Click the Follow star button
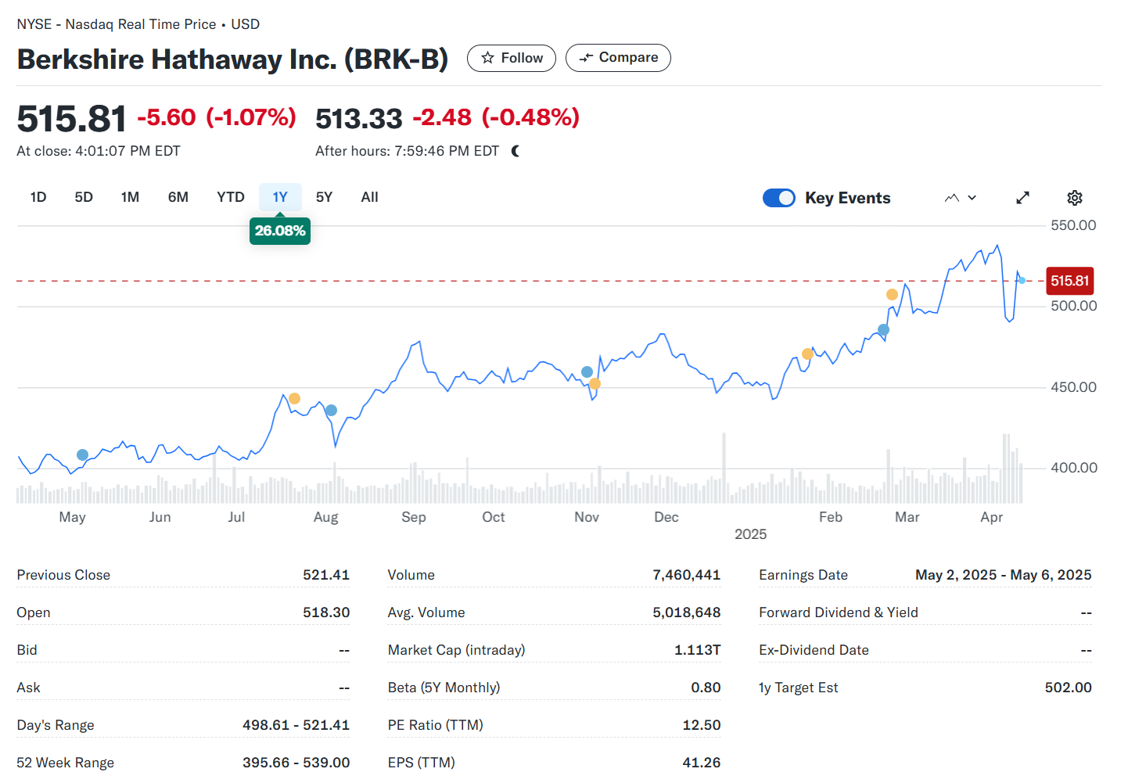Viewport: 1121px width, 783px height. [512, 58]
